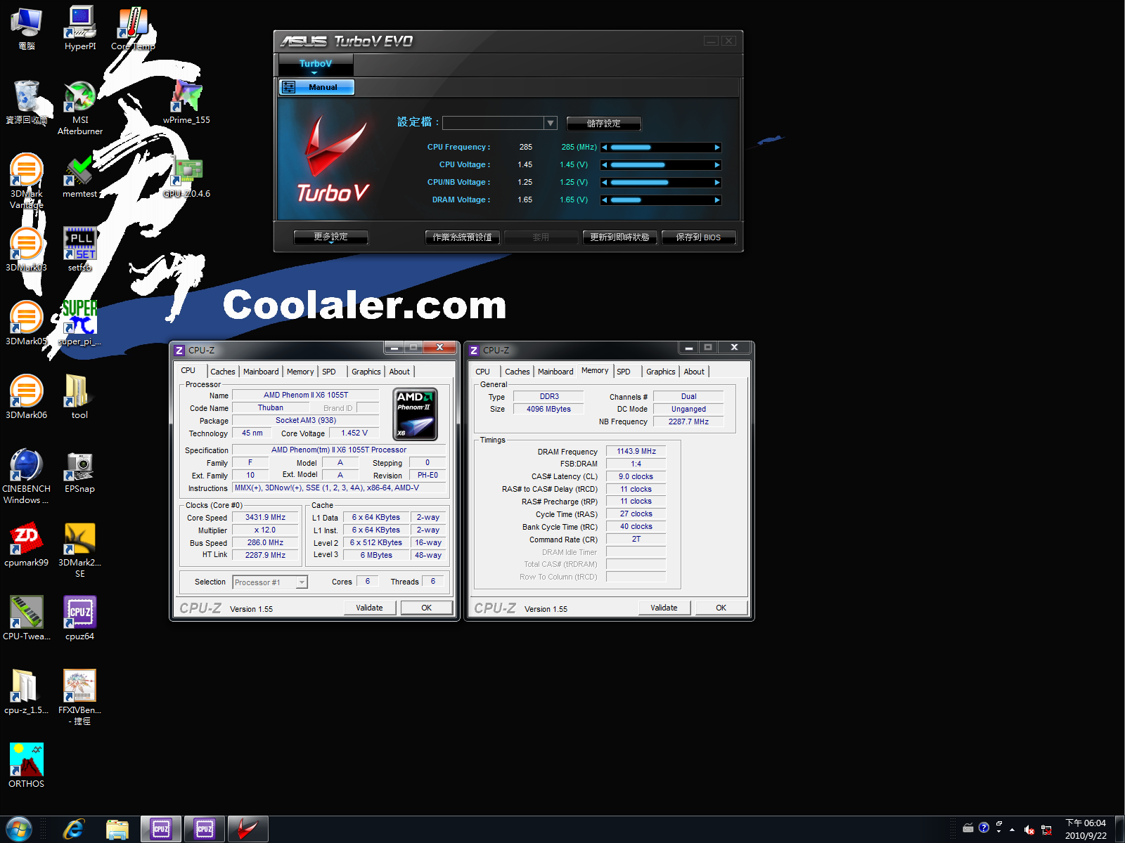Adjust the CPU Frequency slider
Viewport: 1125px width, 843px height.
pos(661,148)
